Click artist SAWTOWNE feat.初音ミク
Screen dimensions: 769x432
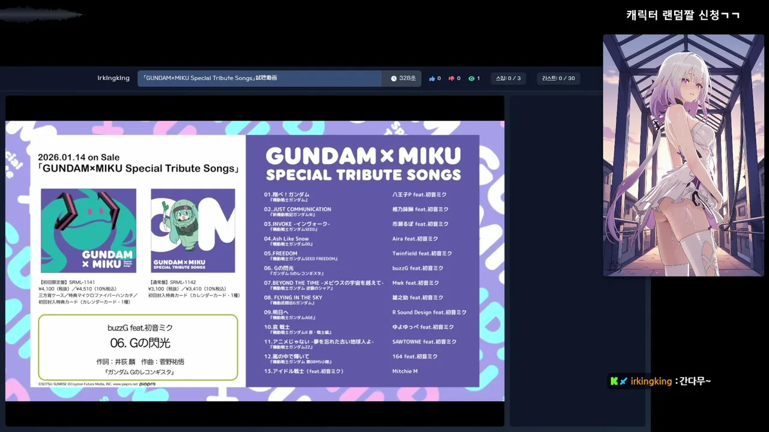click(x=424, y=342)
